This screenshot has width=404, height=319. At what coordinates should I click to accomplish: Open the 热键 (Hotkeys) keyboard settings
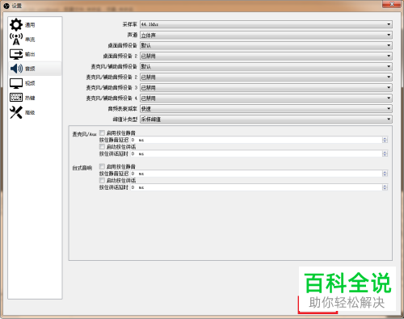pos(35,98)
